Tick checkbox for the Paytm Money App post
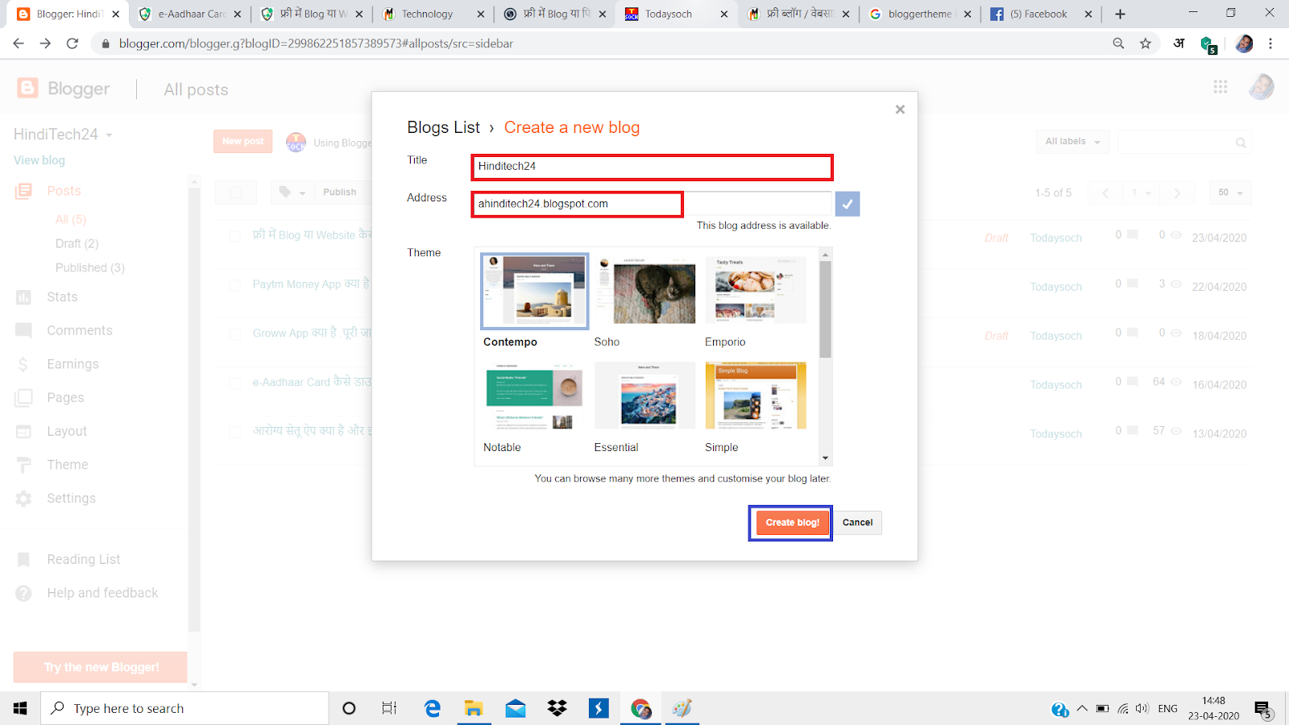 (234, 285)
